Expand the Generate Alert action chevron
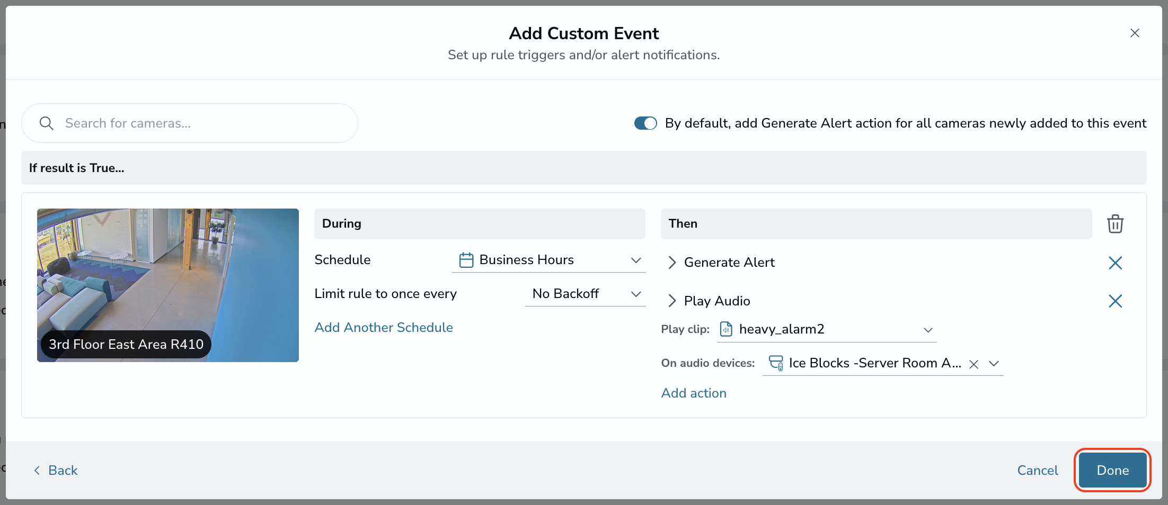1168x505 pixels. tap(672, 263)
